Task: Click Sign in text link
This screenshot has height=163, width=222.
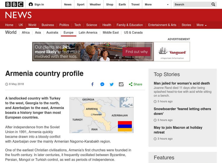Action: [39, 4]
